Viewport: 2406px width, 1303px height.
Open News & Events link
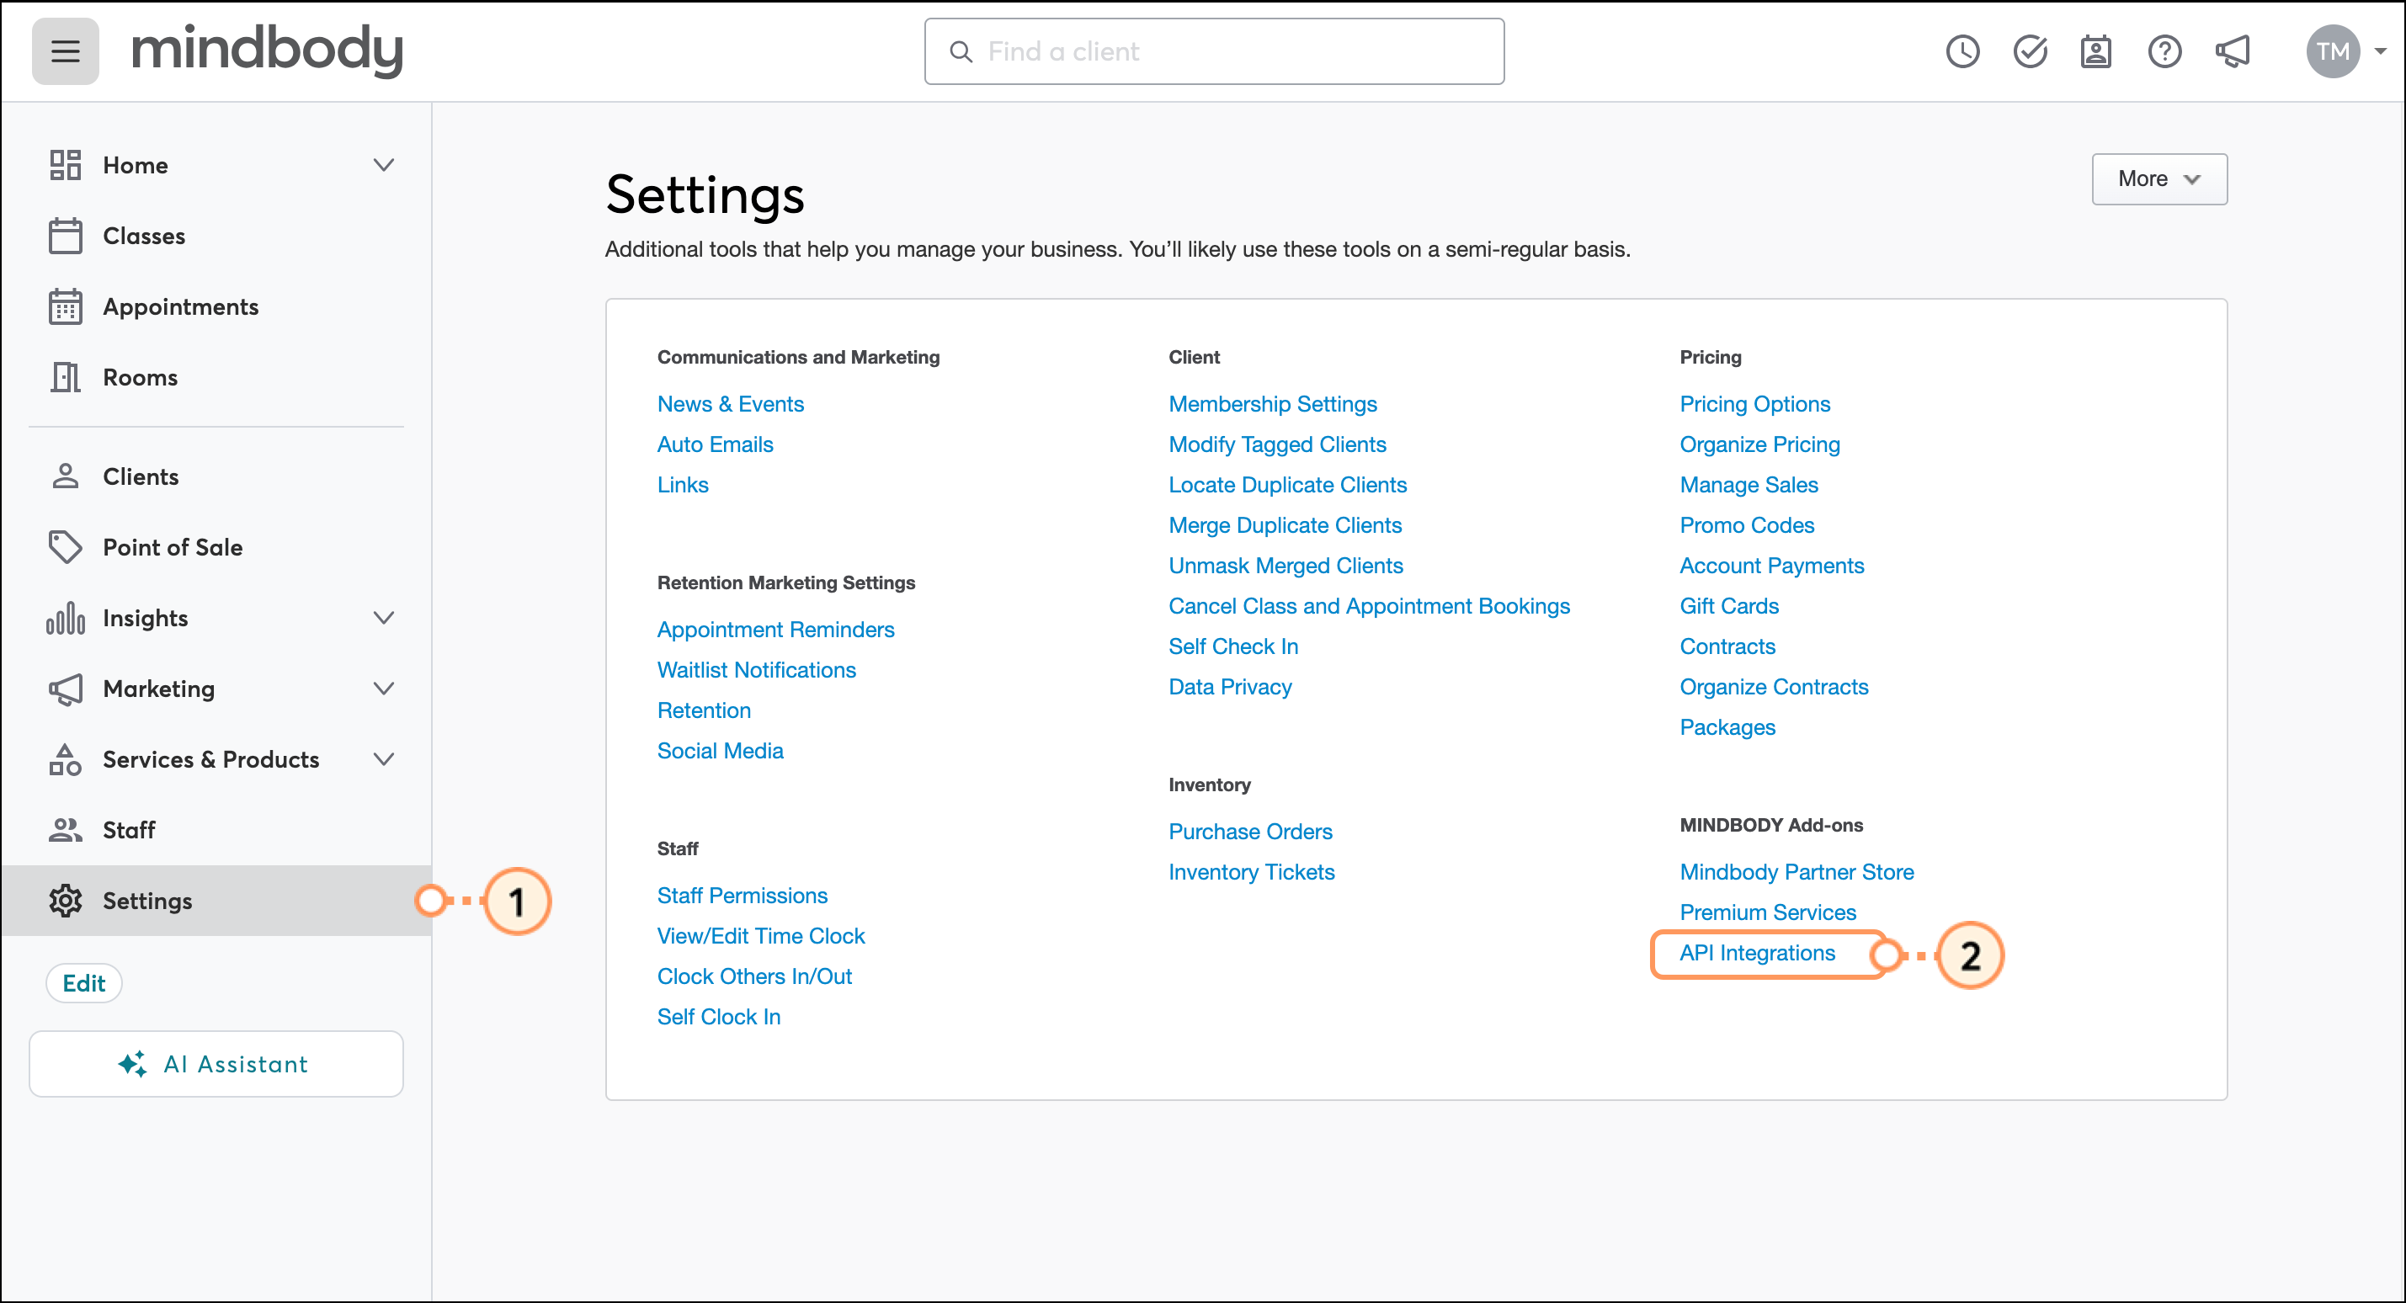[731, 403]
